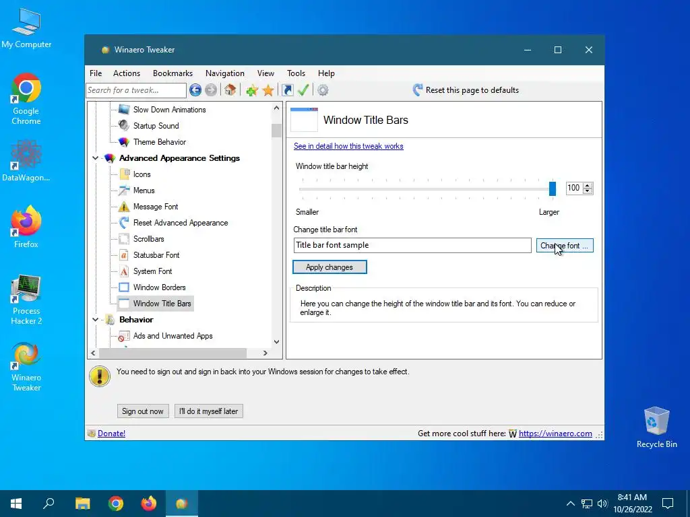Screen dimensions: 690x517
Task: Click I'll do it myself later
Action: (x=209, y=411)
